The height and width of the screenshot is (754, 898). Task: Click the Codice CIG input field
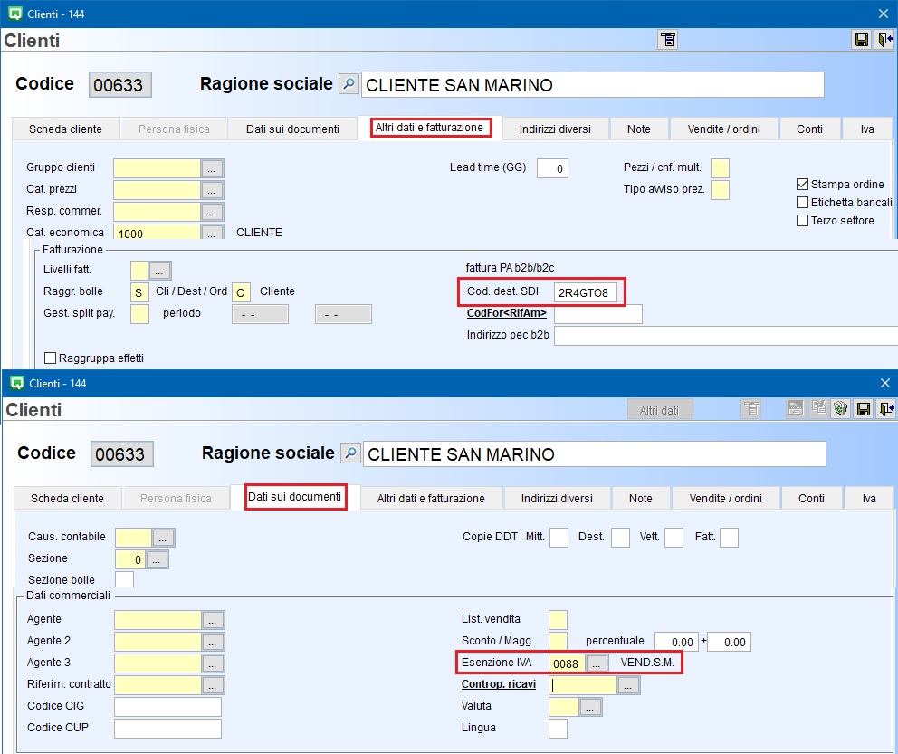coord(167,707)
